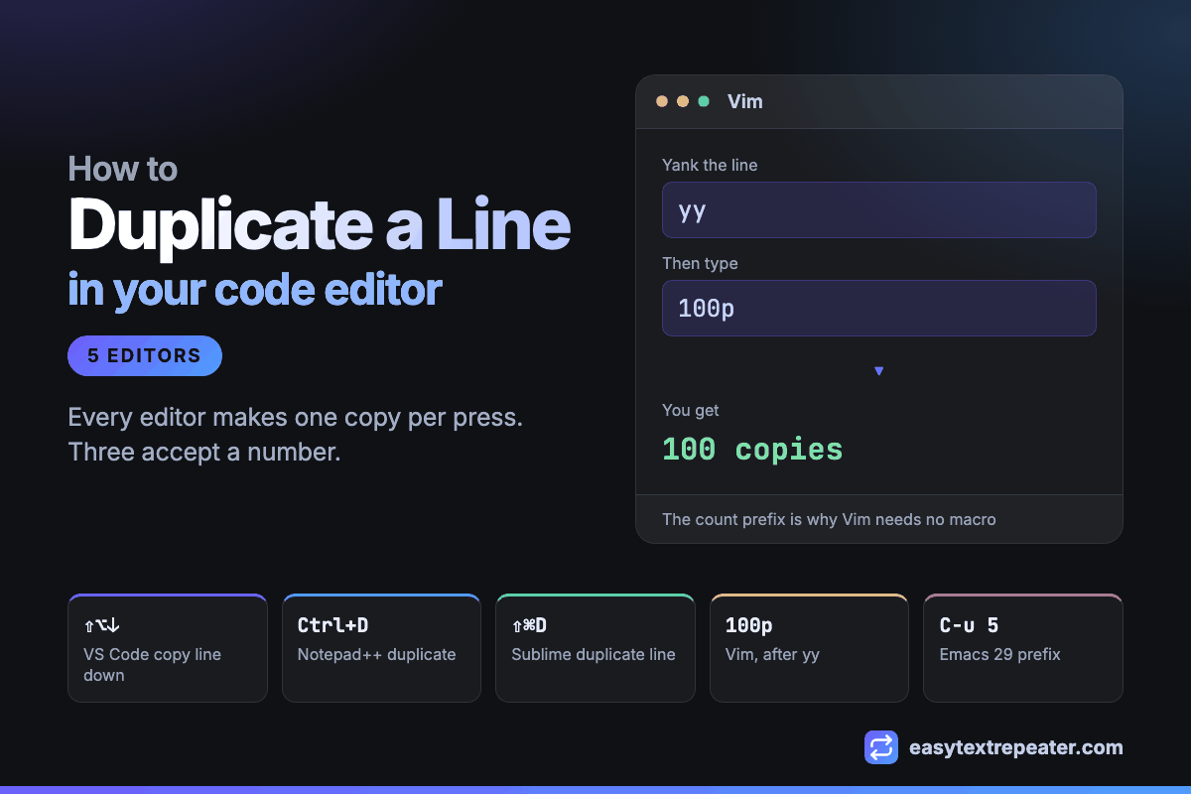Click the orange dot in Vim title bar

(662, 101)
